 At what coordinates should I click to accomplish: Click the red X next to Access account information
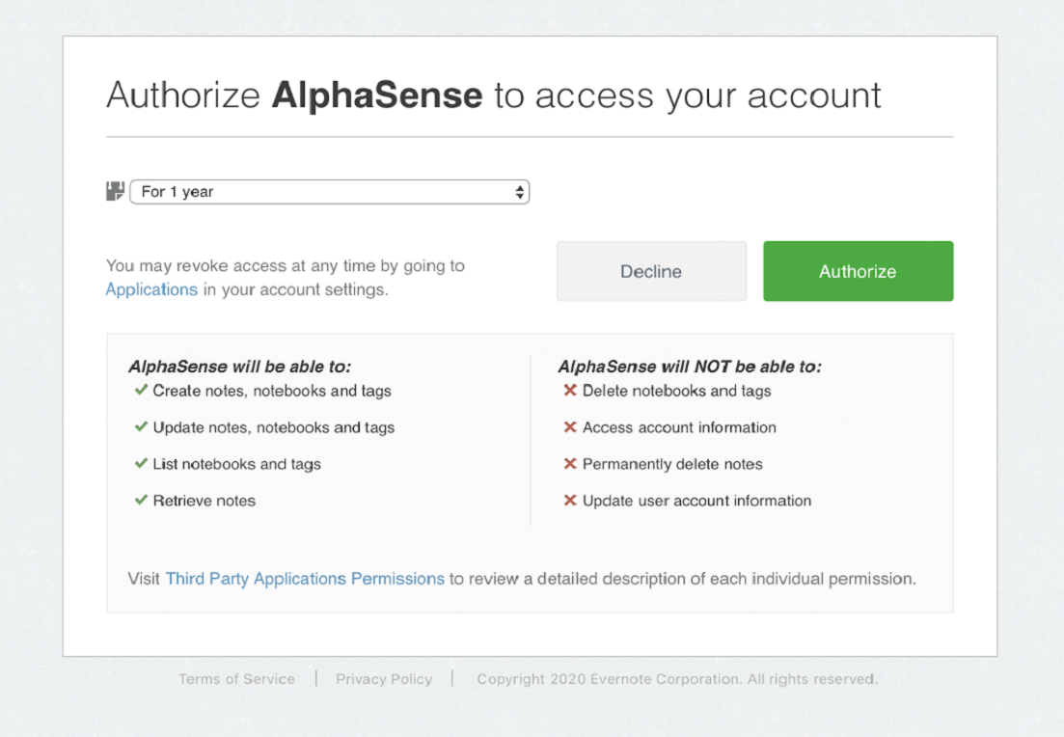click(x=570, y=427)
